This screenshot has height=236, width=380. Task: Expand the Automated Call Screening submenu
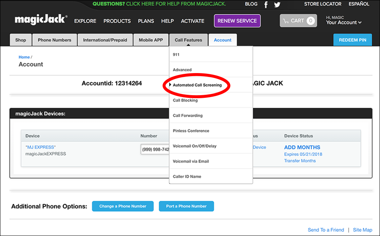click(x=198, y=85)
